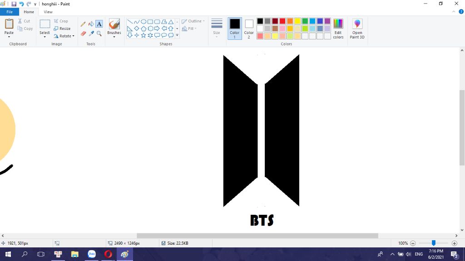Viewport: 465px width, 261px height.
Task: Select Color 2 background box
Action: (249, 29)
